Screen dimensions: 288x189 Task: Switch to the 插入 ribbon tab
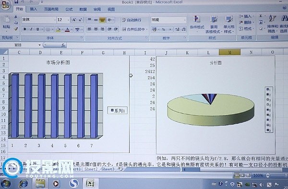(x=34, y=9)
